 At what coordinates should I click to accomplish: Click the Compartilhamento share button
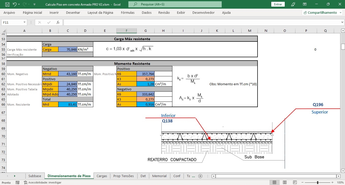click(x=322, y=12)
